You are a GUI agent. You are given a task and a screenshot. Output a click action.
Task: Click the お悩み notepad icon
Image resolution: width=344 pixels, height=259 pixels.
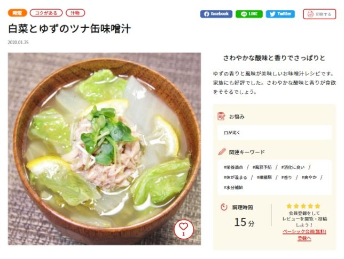pyautogui.click(x=221, y=116)
